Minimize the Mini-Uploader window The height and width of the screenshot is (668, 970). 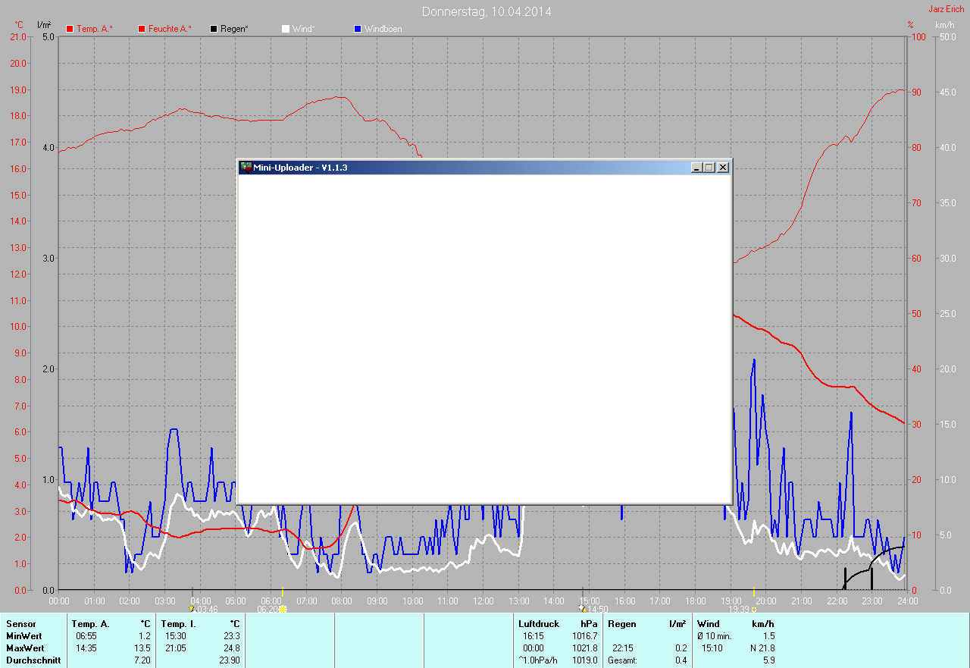coord(696,168)
